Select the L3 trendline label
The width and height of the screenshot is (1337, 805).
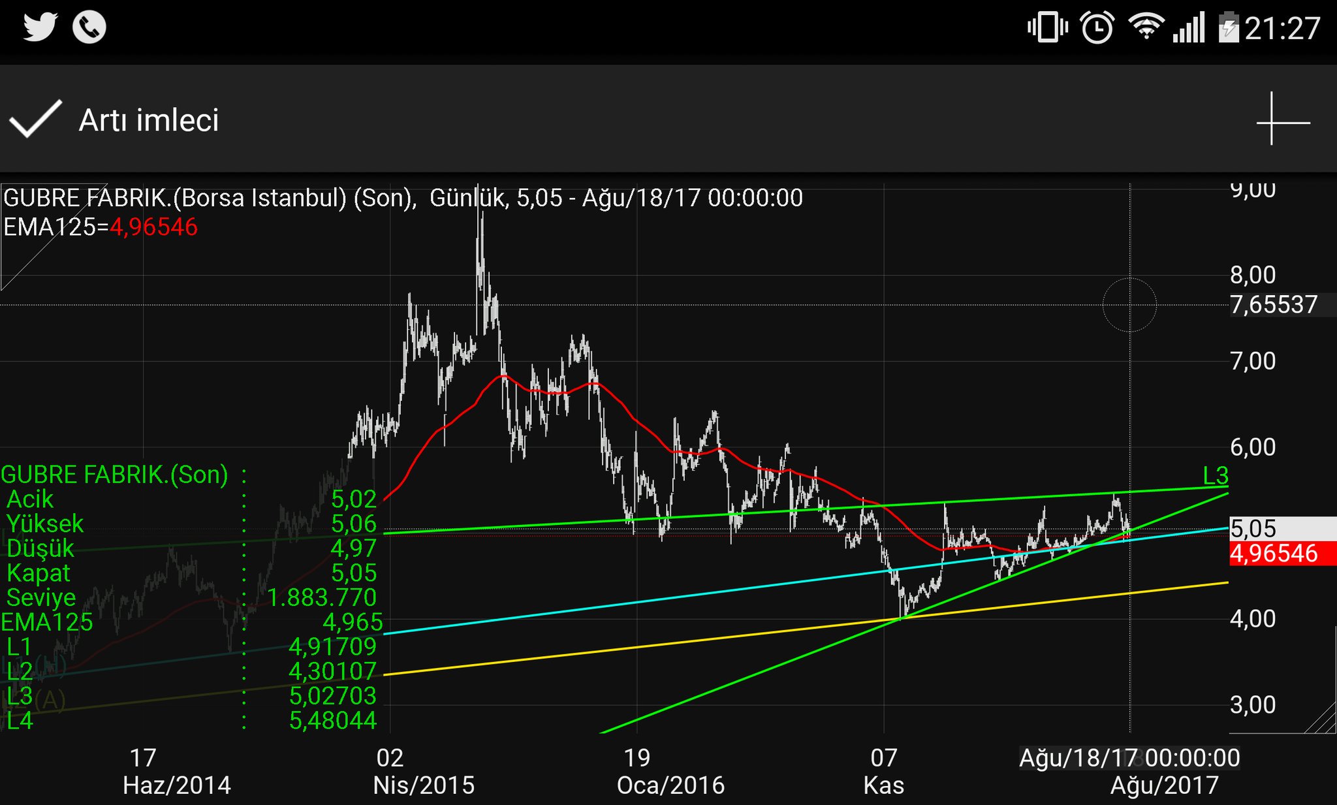coord(1215,475)
